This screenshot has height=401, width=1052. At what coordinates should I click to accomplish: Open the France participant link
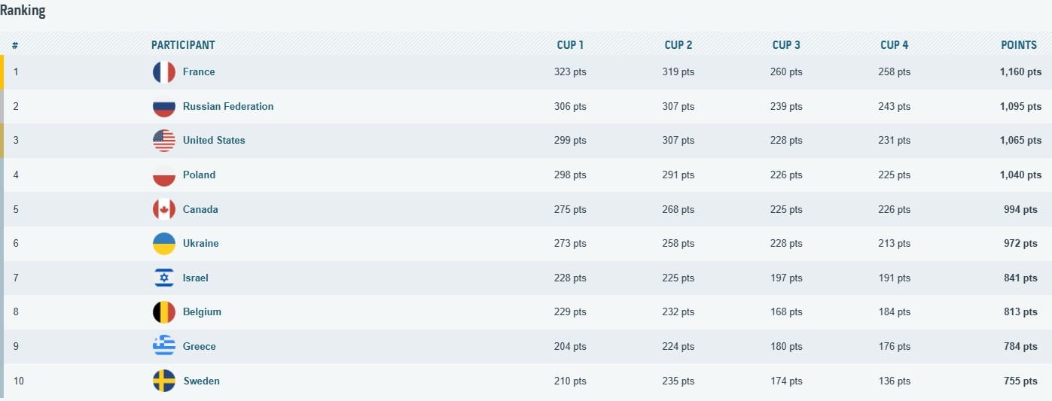tap(199, 72)
